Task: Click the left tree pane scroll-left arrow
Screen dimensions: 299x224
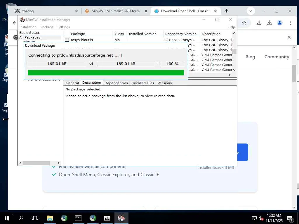Action: click(x=20, y=163)
